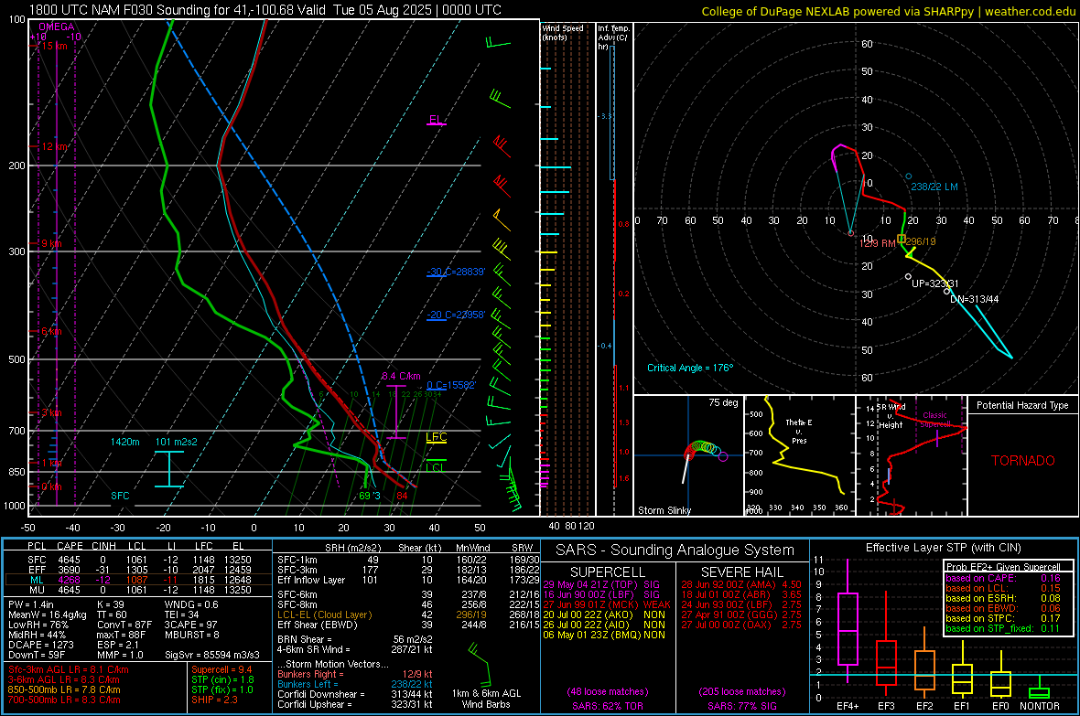
Task: Click the "238/22 LM" label on the hodograph
Action: point(934,187)
